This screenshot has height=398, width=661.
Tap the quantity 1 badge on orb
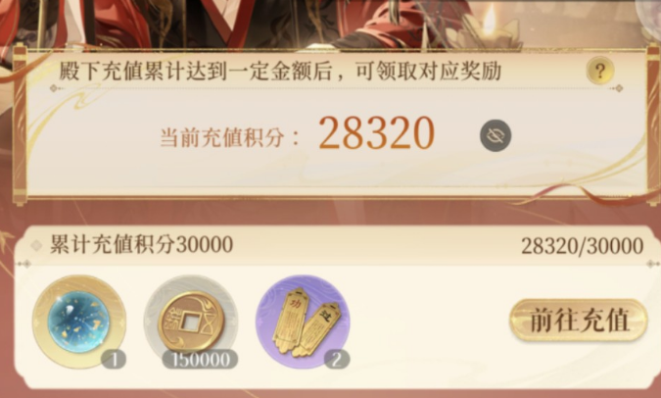click(114, 360)
